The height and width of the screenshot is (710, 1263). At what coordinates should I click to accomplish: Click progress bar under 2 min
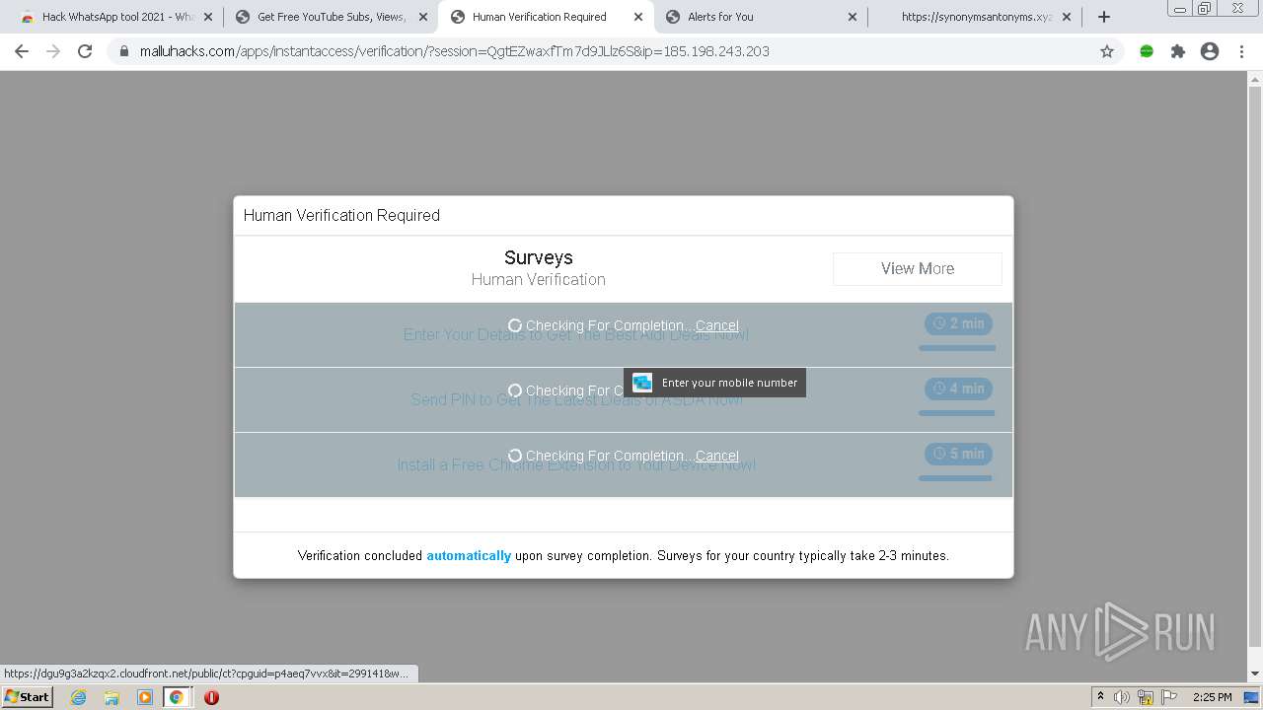pyautogui.click(x=957, y=348)
